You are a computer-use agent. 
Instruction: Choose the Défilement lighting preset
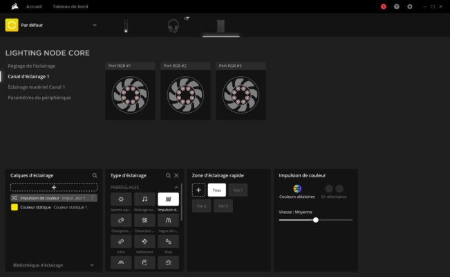[x=144, y=241]
